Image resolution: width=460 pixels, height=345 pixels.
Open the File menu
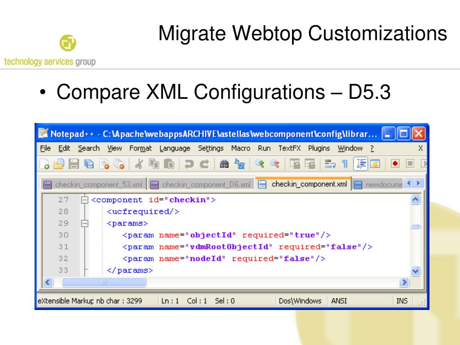click(45, 148)
